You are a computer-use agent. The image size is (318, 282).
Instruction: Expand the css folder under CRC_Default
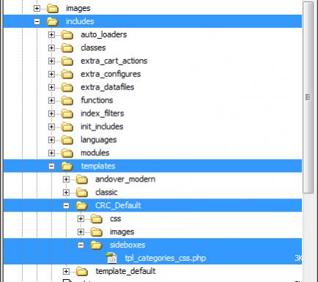point(81,219)
